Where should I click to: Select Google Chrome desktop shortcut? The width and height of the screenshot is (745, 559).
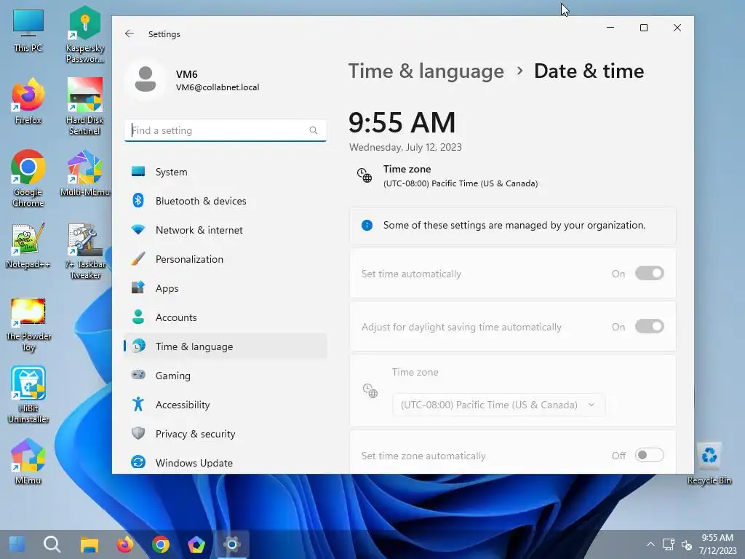pos(28,178)
